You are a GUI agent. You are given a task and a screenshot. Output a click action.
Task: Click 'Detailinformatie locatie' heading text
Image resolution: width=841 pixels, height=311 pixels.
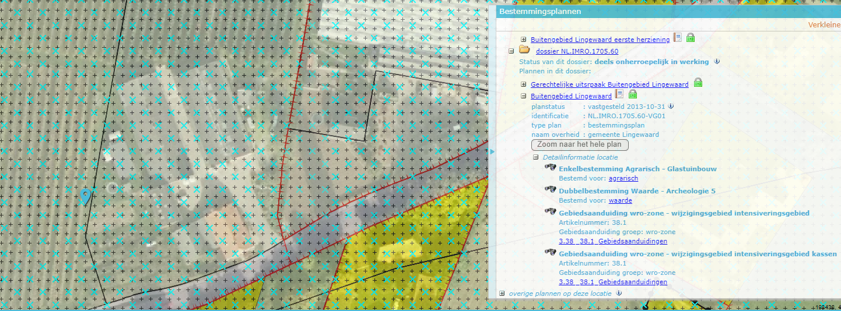pyautogui.click(x=580, y=157)
